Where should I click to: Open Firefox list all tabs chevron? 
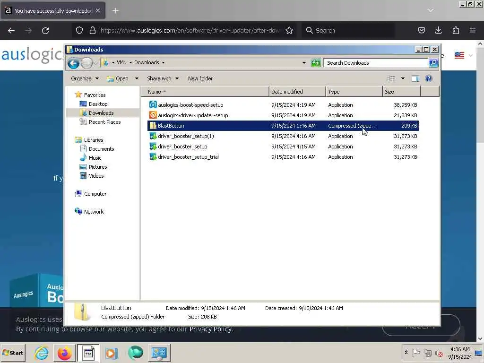[x=430, y=10]
